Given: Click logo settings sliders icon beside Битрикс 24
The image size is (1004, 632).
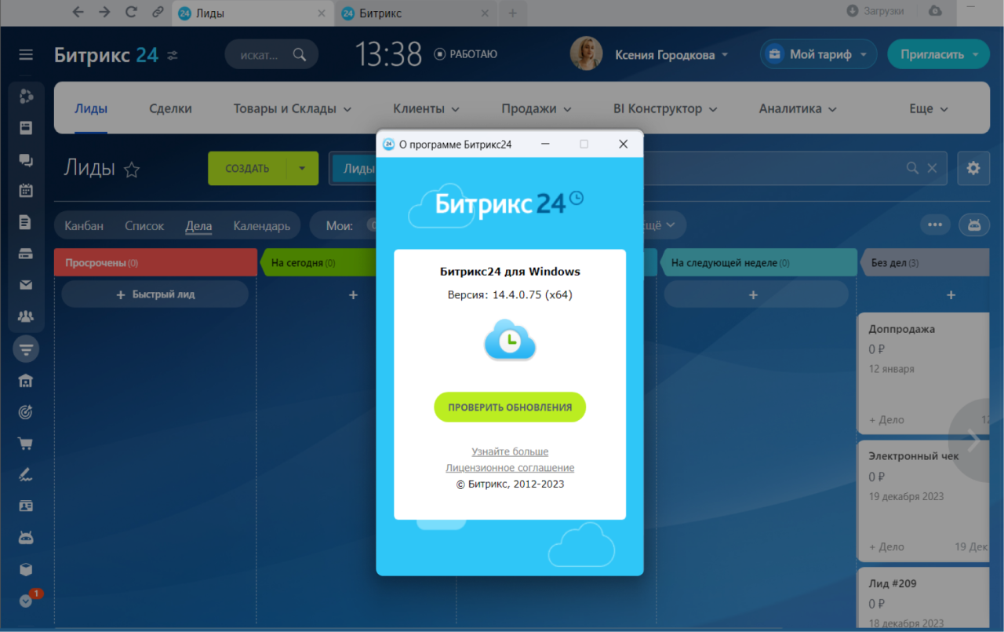Looking at the screenshot, I should (173, 55).
